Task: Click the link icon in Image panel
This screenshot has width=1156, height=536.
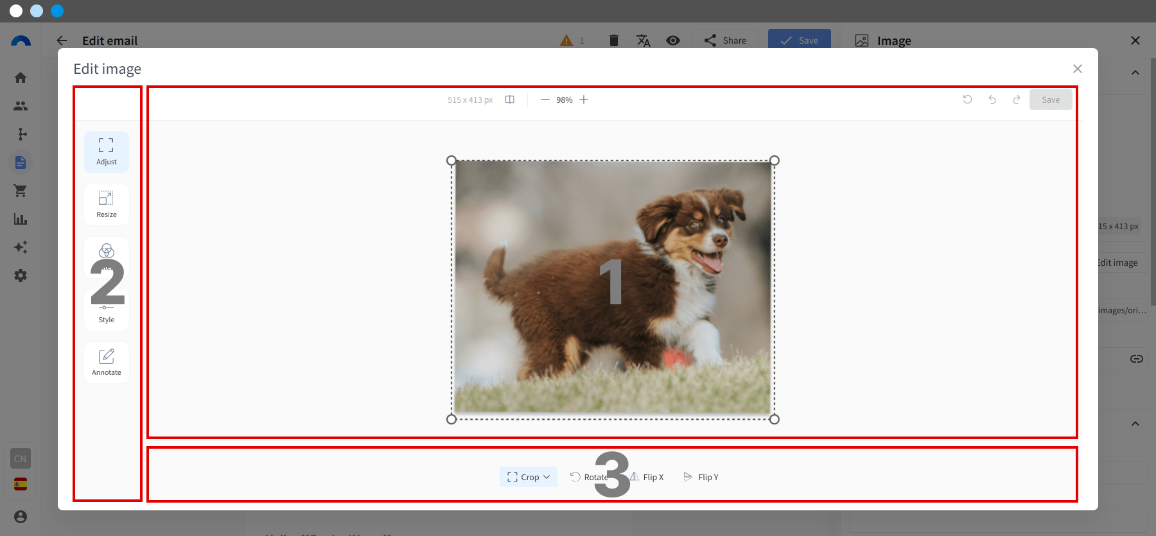Action: click(1137, 359)
